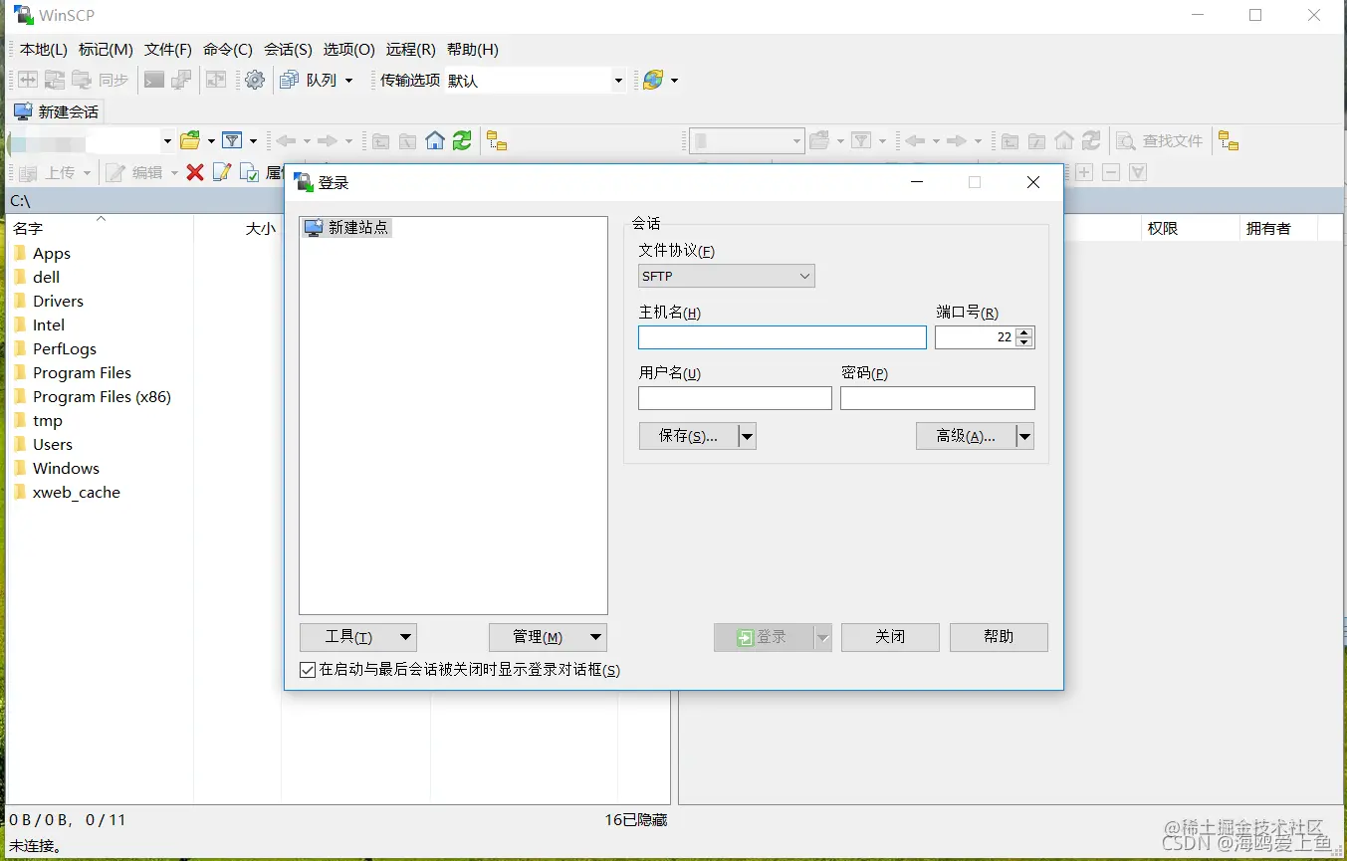Click the 关闭 button in login dialog

click(x=889, y=637)
